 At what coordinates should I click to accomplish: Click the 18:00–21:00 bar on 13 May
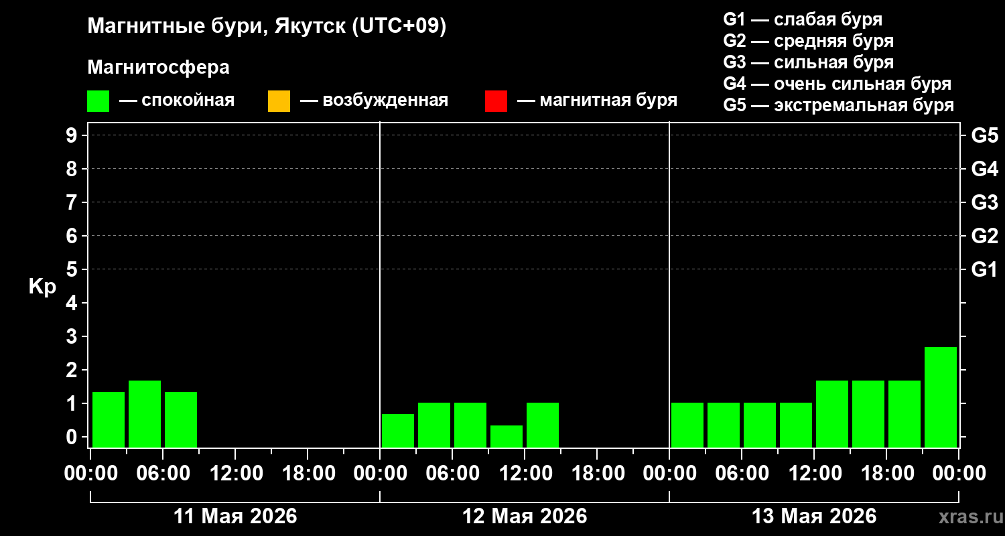(x=904, y=414)
